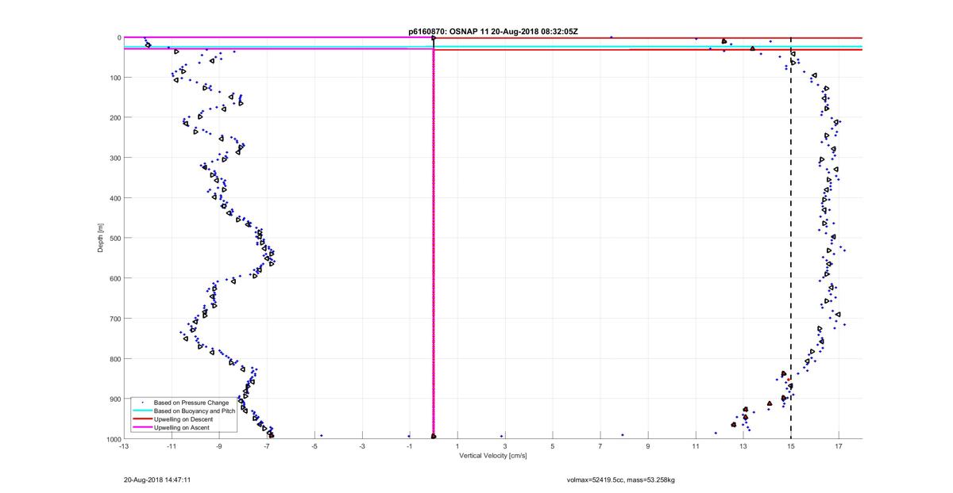Viewport: 953px width, 493px height.
Task: Select legend entry 'Upwelling on Ascent'
Action: point(183,426)
